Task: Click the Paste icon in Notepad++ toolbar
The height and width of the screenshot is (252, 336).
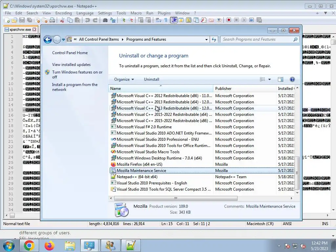Action: click(77, 20)
